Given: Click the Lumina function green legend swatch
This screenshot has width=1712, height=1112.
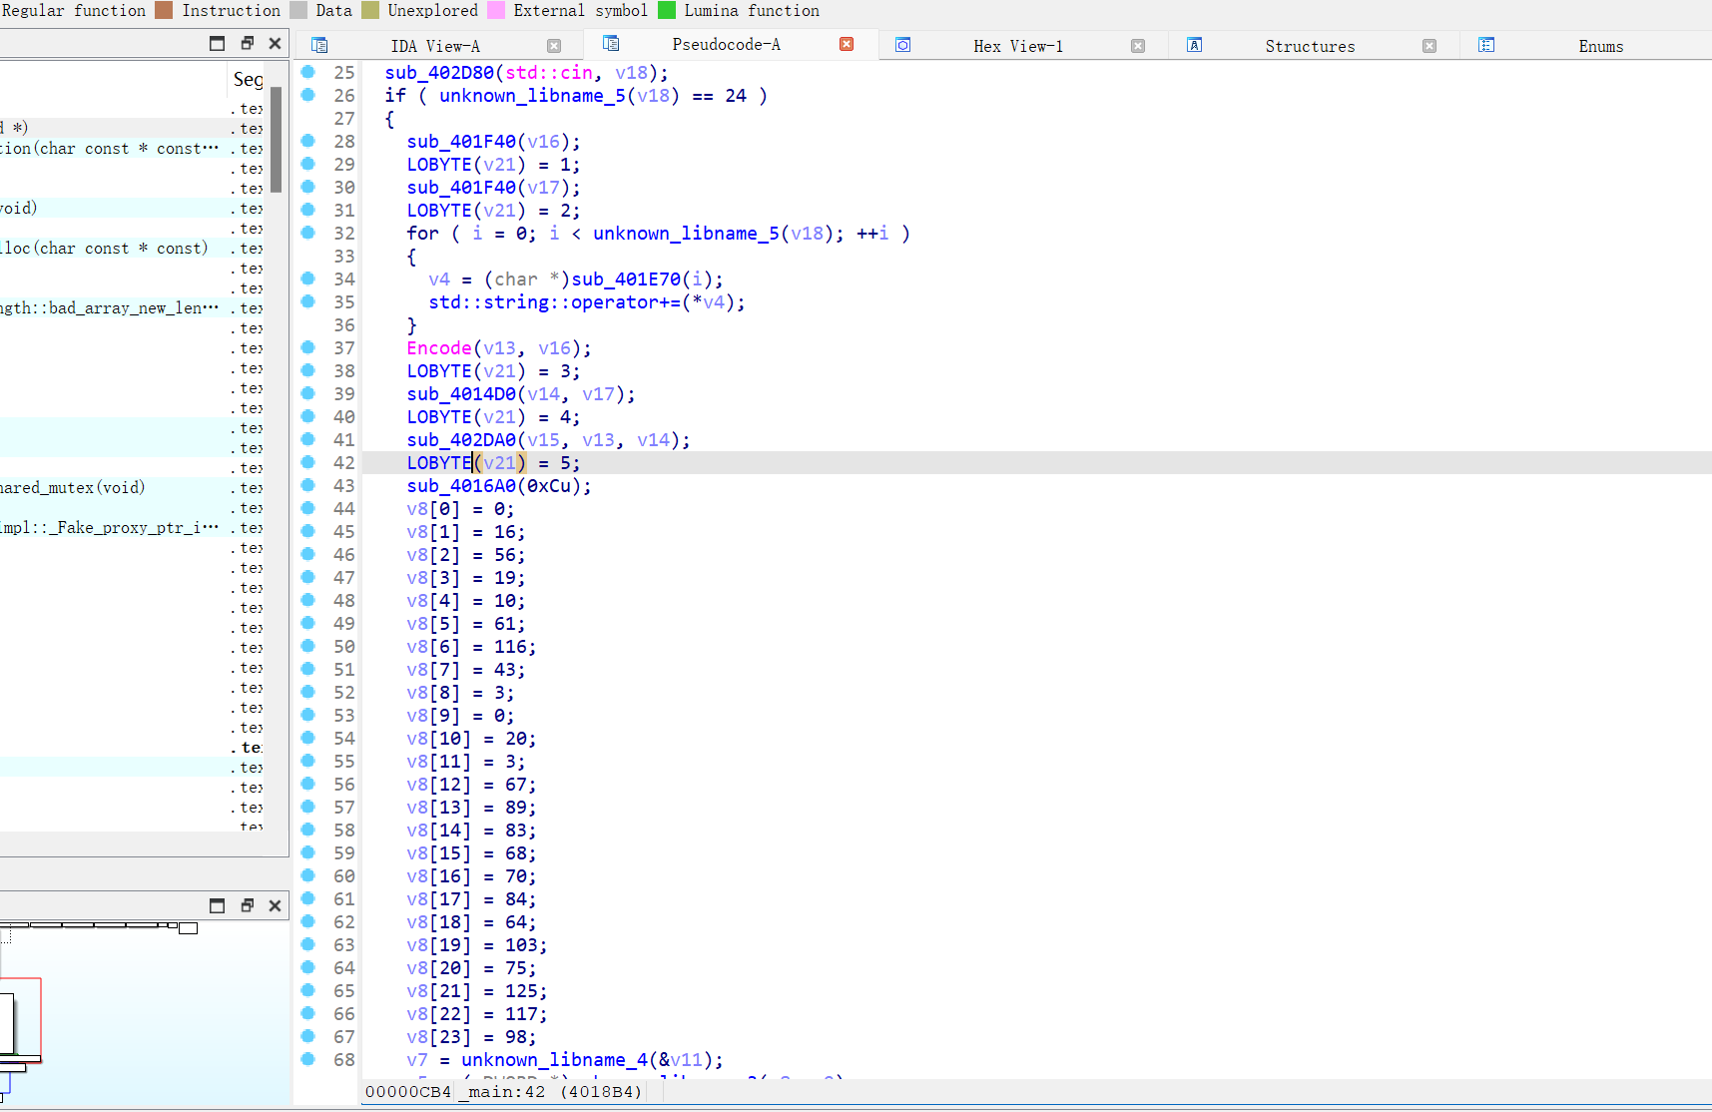Looking at the screenshot, I should click(667, 10).
